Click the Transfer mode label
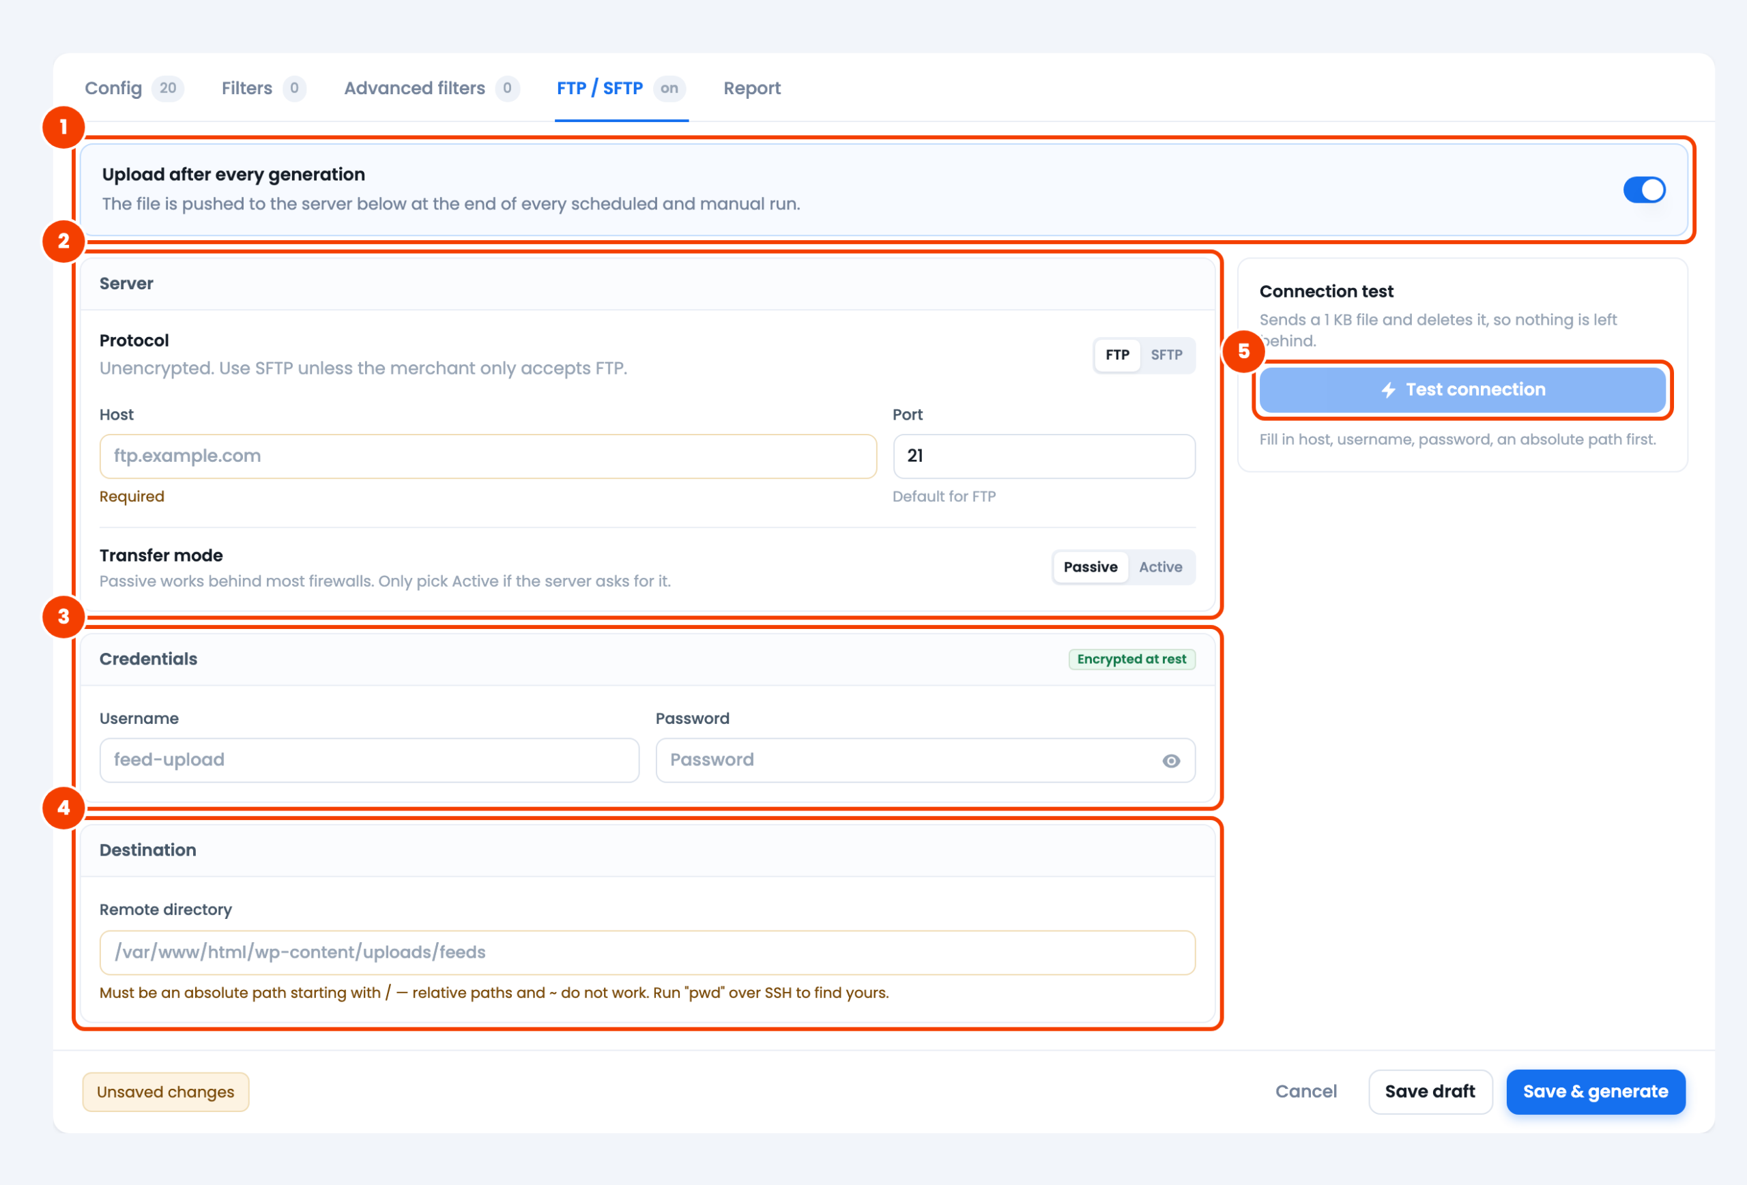Screen dimensions: 1747x1185 (x=161, y=555)
